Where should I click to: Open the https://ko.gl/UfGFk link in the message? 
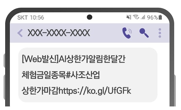pos(95,91)
